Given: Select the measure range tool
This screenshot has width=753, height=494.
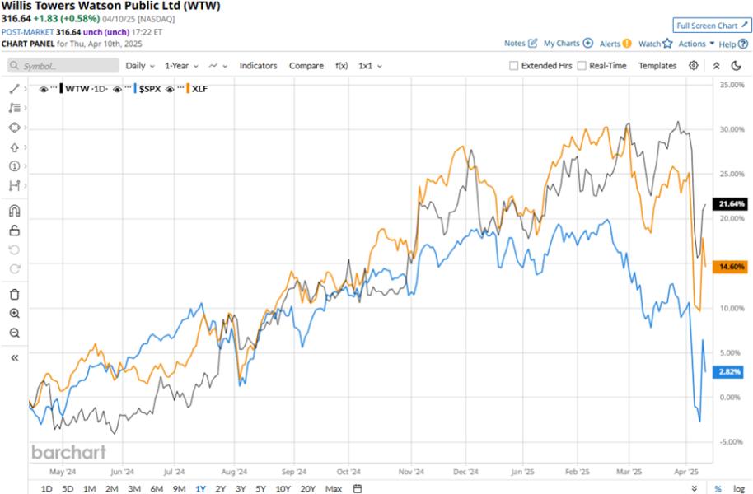Looking at the screenshot, I should [x=14, y=186].
